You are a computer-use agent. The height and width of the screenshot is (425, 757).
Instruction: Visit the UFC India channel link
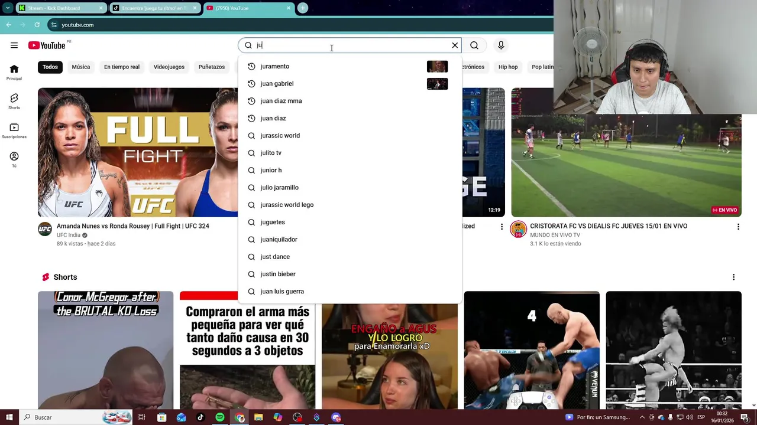[69, 235]
